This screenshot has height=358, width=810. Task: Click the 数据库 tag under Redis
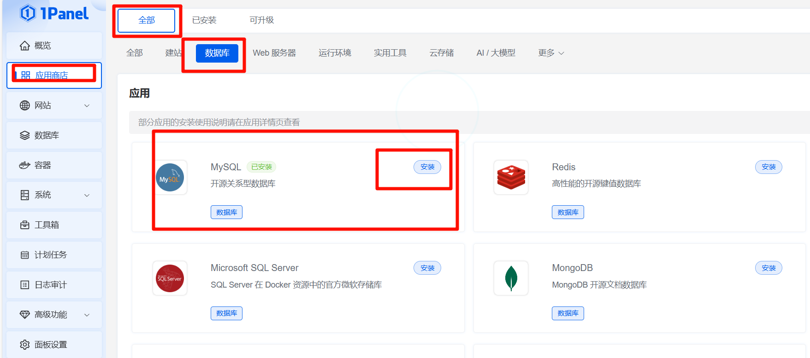tap(568, 212)
